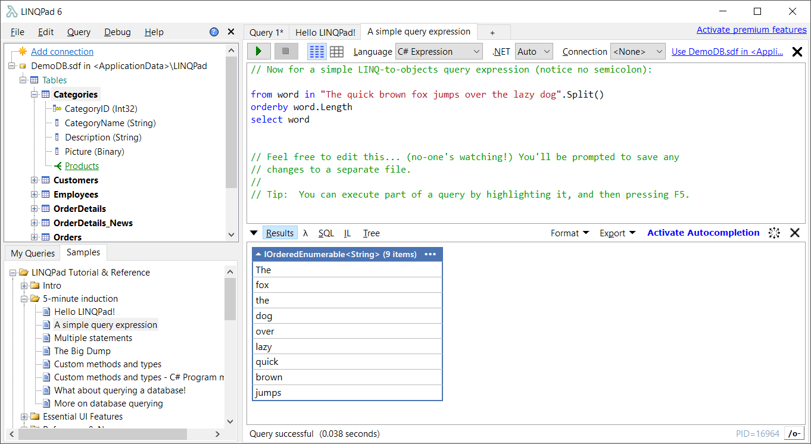Switch to data grid results view icon

point(336,52)
